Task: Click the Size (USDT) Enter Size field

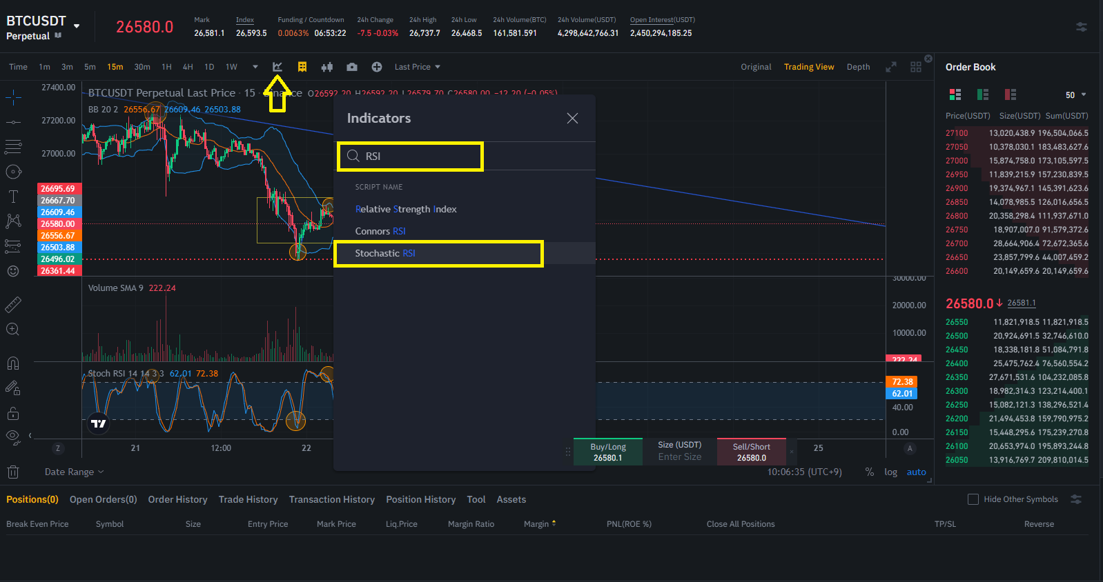Action: [x=680, y=452]
